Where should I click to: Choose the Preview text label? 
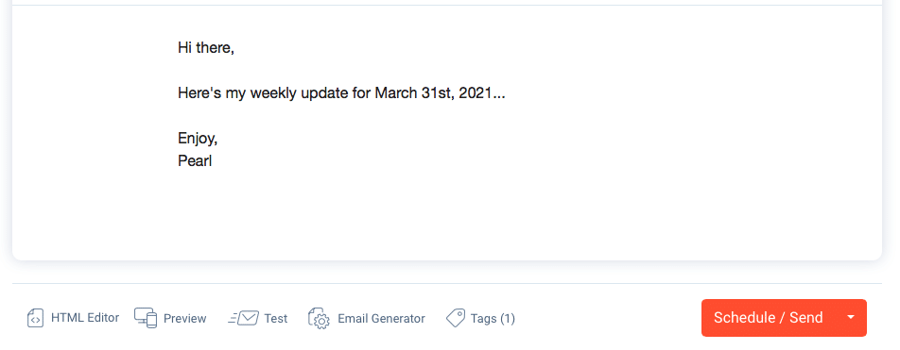(185, 319)
